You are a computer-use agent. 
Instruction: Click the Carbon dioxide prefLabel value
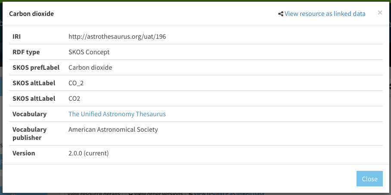click(x=90, y=68)
